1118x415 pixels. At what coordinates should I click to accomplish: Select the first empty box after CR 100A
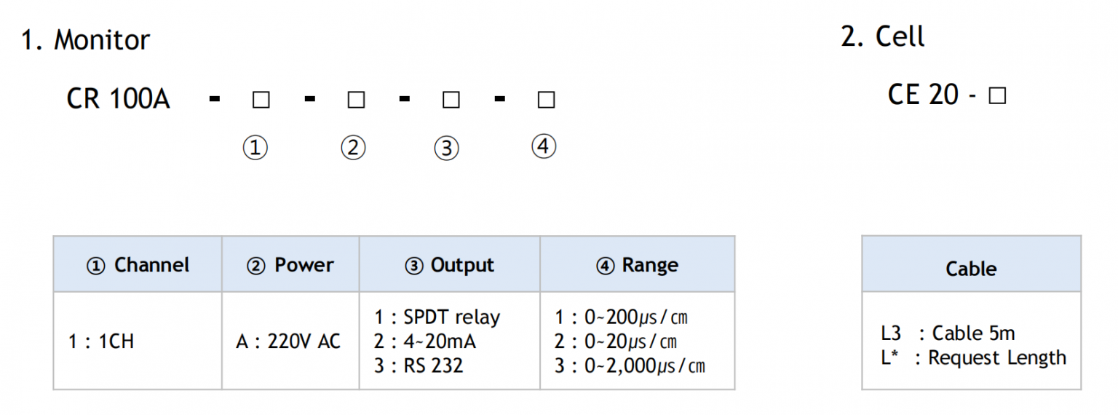tap(261, 100)
